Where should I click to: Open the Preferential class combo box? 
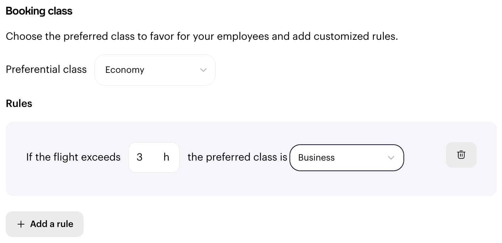click(x=155, y=70)
